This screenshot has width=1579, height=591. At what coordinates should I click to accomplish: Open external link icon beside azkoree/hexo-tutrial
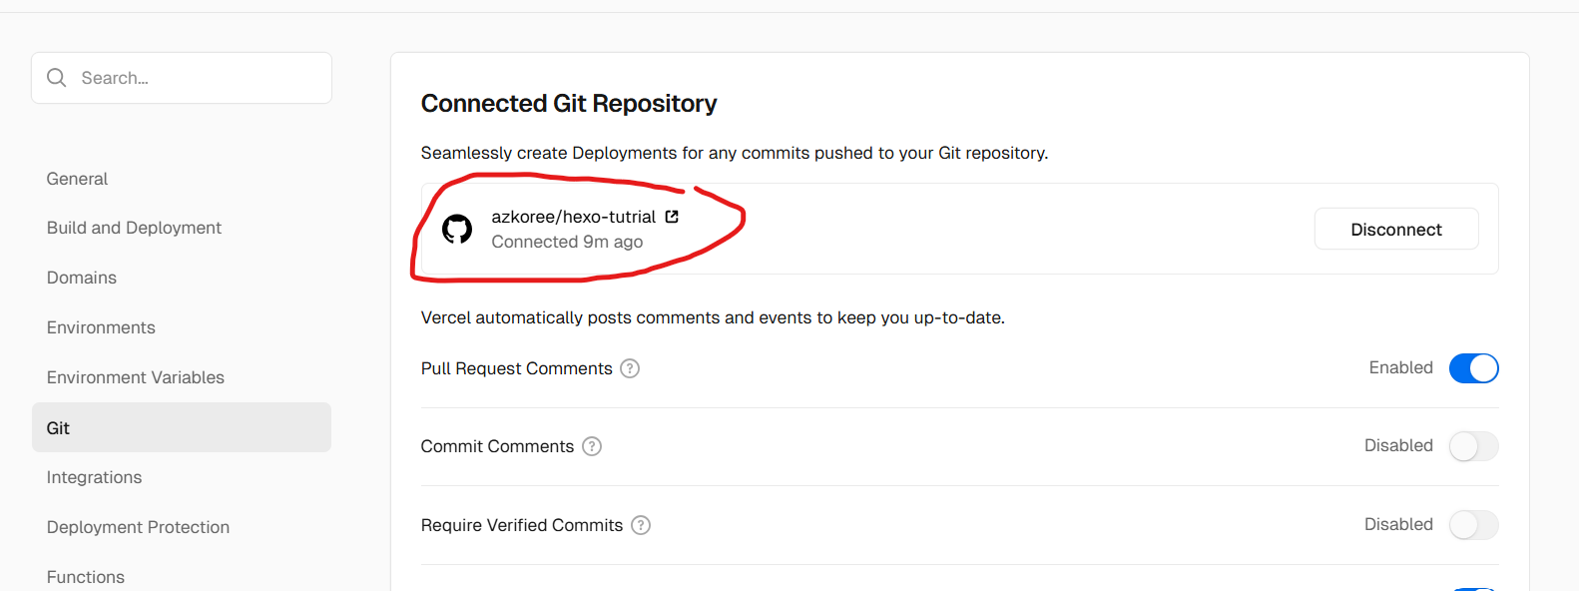pyautogui.click(x=672, y=217)
